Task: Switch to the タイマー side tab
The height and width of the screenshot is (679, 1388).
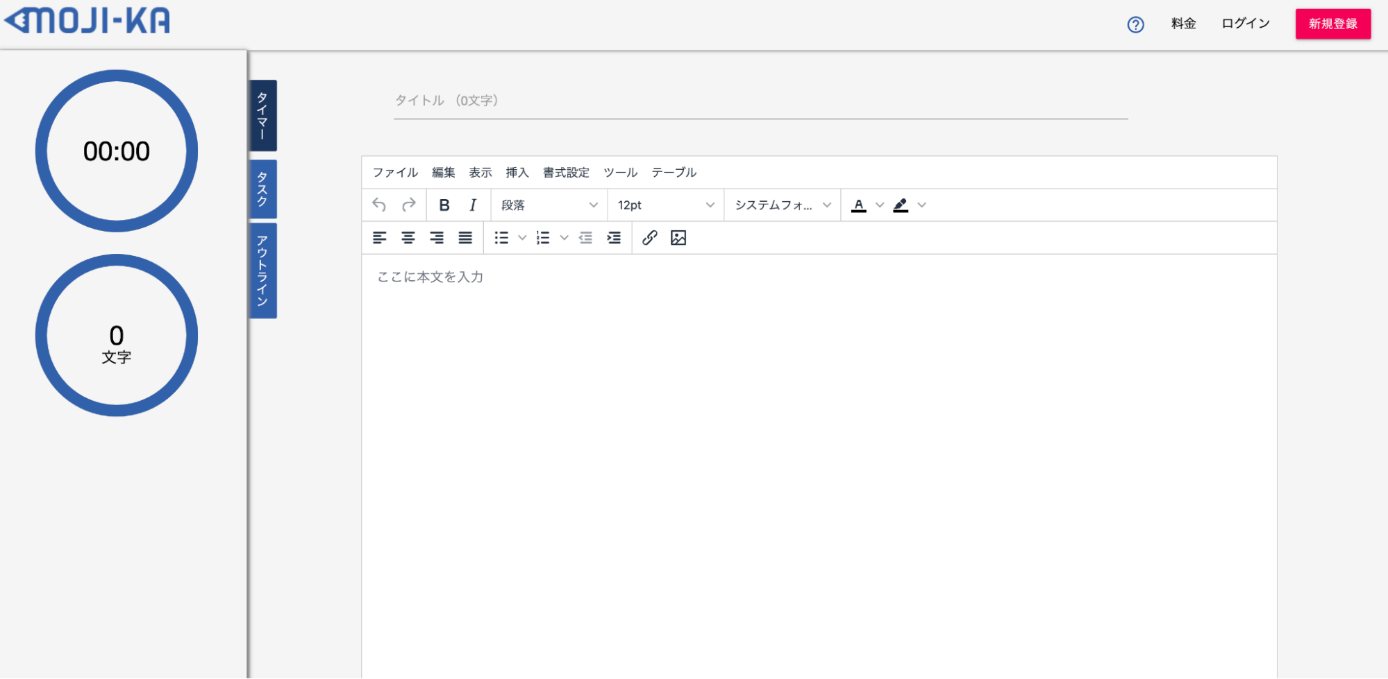Action: [262, 115]
